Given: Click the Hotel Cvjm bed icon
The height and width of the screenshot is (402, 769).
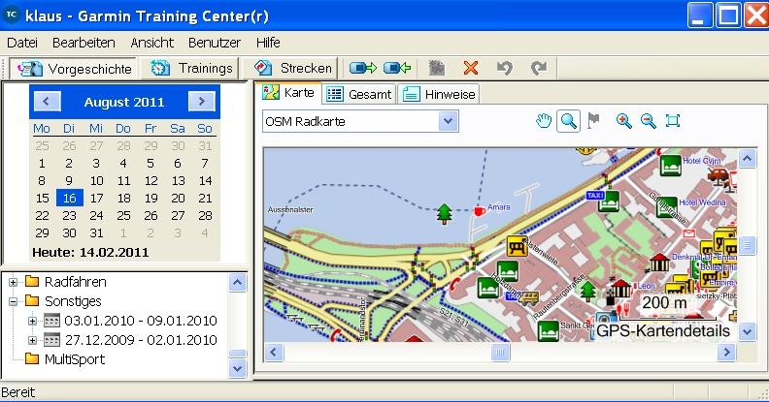Looking at the screenshot, I should click(670, 166).
